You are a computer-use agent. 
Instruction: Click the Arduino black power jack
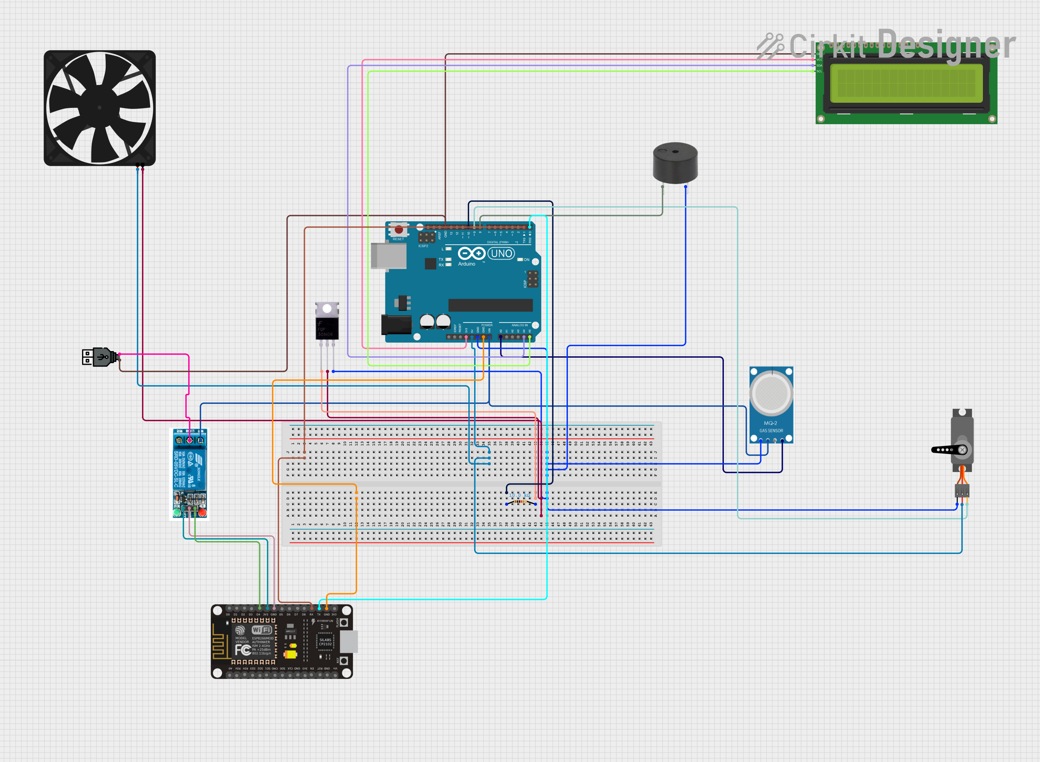tap(396, 325)
